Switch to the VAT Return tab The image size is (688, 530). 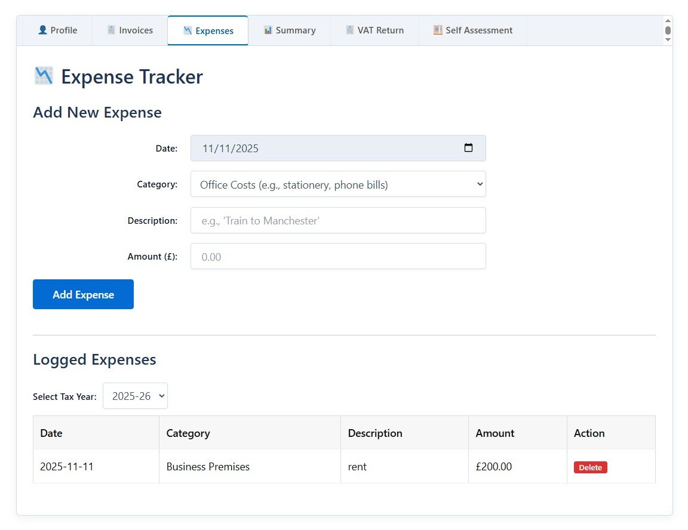tap(374, 30)
